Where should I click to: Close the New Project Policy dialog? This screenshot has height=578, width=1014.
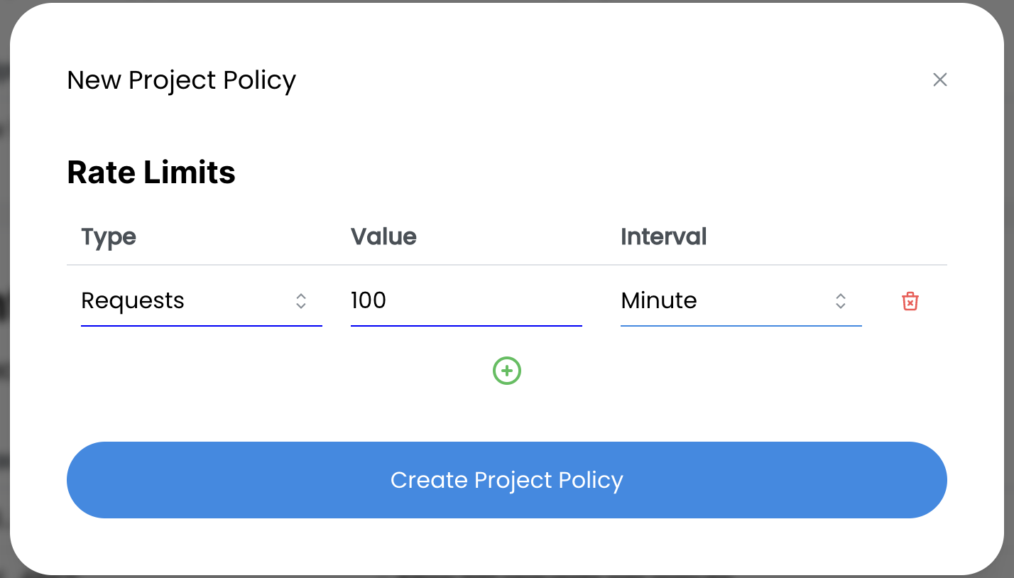(x=939, y=80)
